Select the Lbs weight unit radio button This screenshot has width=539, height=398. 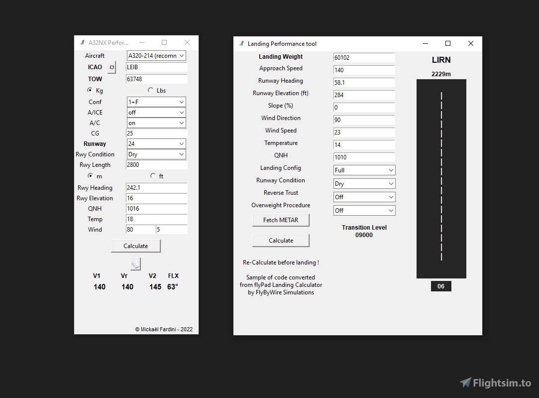(x=149, y=90)
